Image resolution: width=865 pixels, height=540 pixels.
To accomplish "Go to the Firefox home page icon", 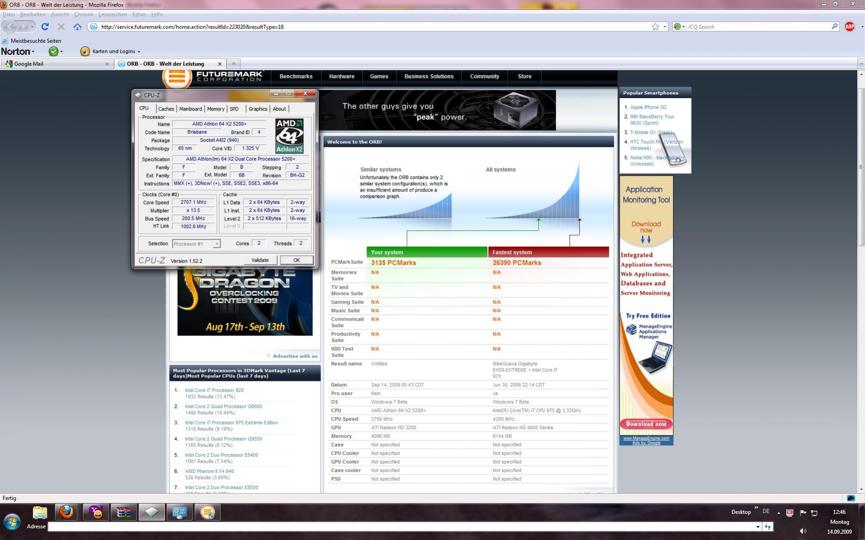I will coord(78,27).
